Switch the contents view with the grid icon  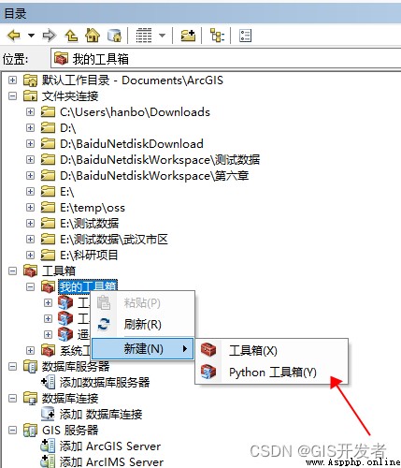click(144, 36)
